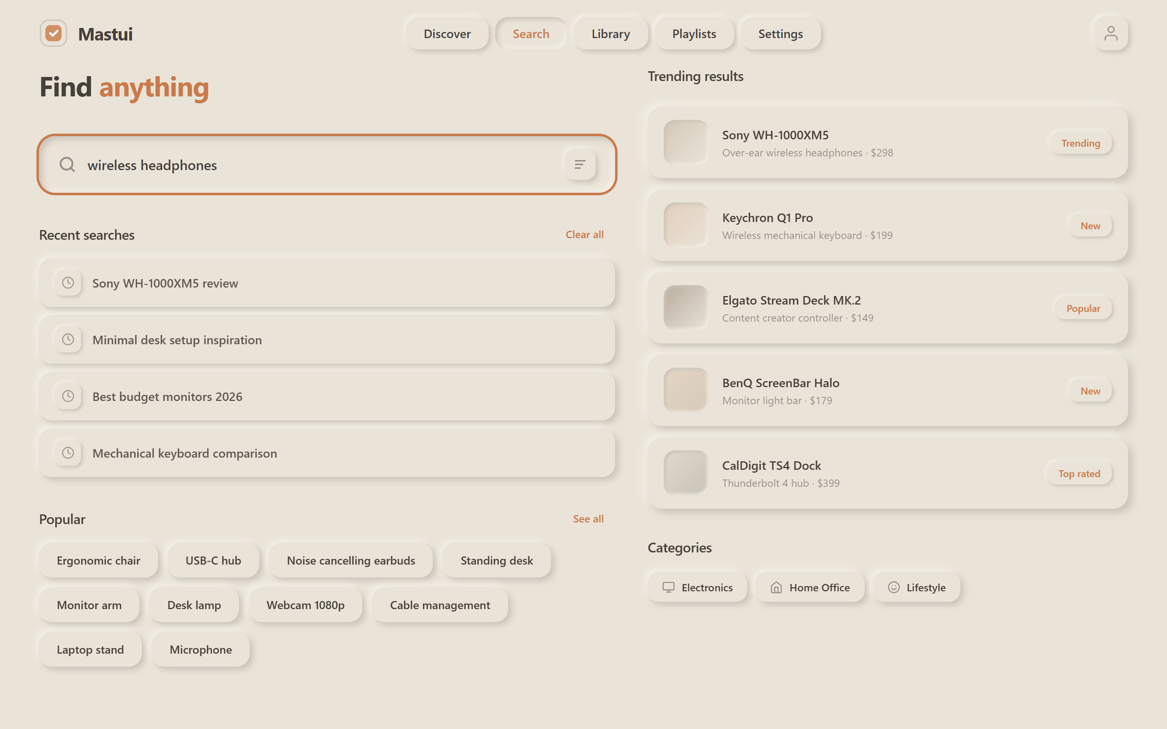Select the USB-C hub chip

pos(213,561)
